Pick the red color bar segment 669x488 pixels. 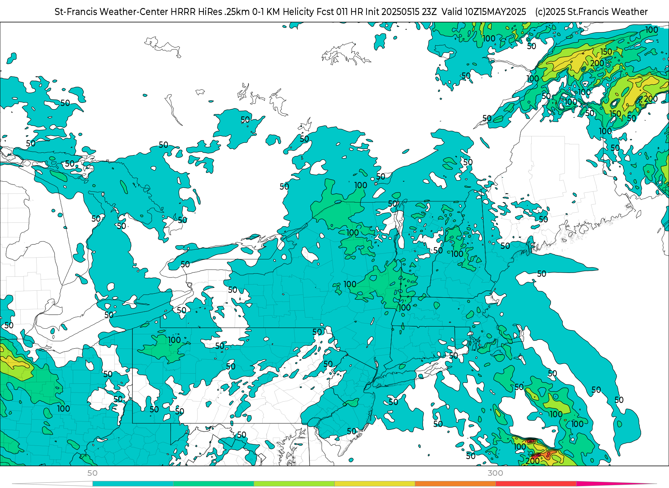pos(536,484)
